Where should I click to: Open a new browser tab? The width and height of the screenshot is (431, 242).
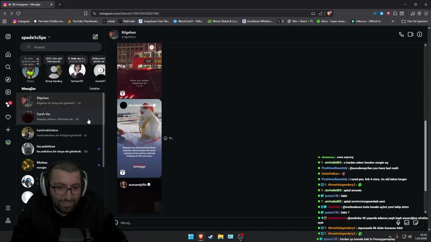pos(60,4)
